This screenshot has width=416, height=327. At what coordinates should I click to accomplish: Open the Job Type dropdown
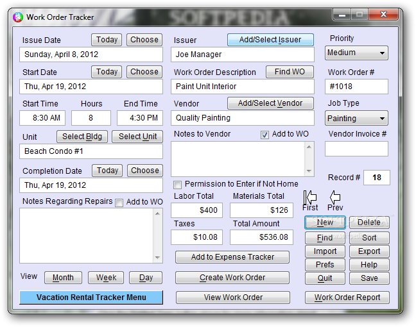tap(356, 118)
